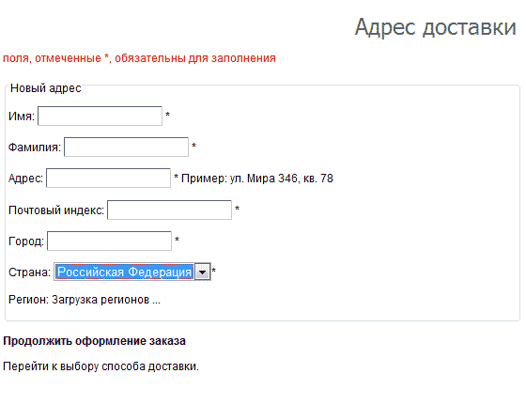Click the Адрес: field label
This screenshot has height=420, width=526.
tap(26, 179)
